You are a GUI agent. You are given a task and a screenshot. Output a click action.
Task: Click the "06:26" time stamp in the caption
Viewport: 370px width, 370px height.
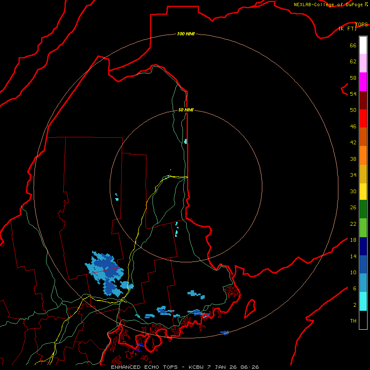(250, 367)
